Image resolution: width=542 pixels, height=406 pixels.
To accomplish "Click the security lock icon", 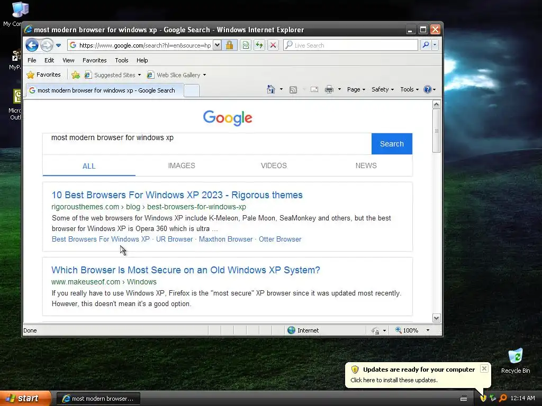I will pyautogui.click(x=229, y=45).
